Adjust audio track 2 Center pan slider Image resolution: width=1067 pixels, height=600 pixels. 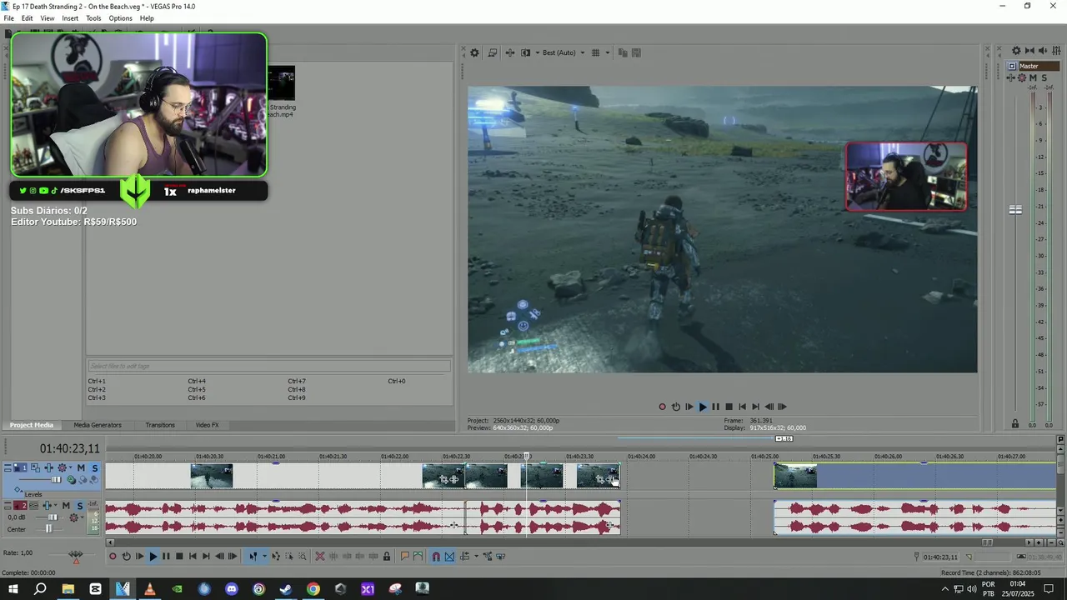click(x=48, y=528)
